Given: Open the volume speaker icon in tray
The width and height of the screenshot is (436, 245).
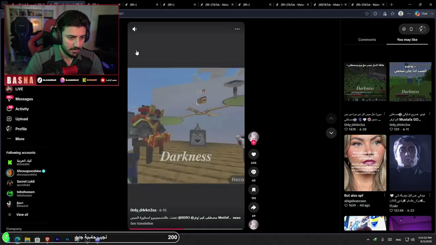Looking at the screenshot, I should coord(412,240).
